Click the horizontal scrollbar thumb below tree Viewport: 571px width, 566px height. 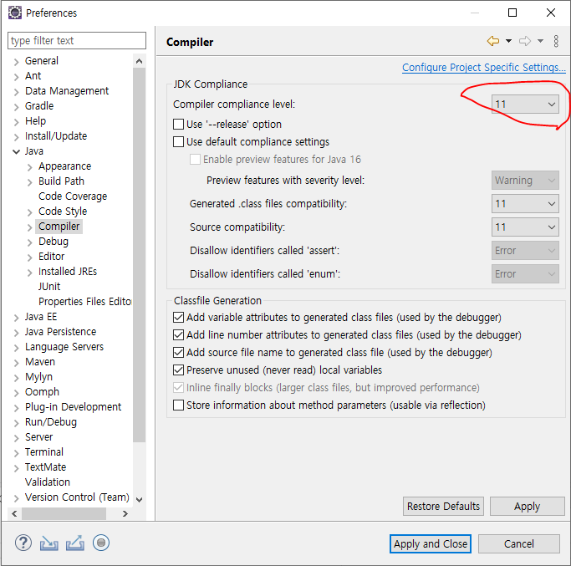coord(64,513)
